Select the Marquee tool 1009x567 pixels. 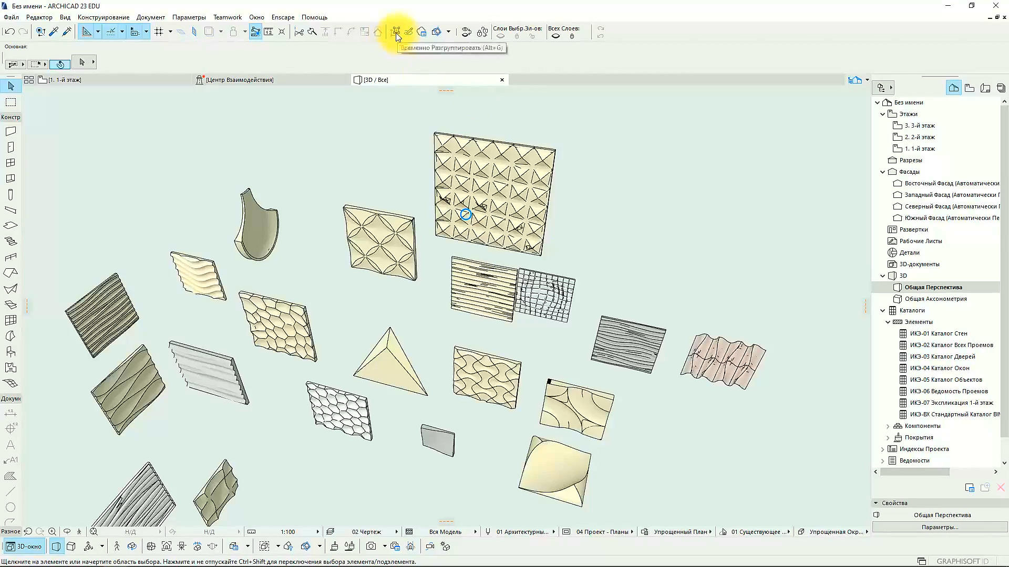click(11, 102)
